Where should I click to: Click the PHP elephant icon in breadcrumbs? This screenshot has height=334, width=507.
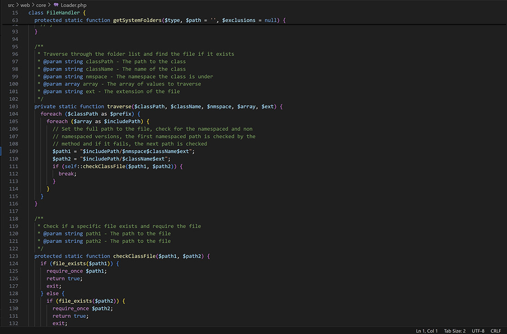click(56, 5)
